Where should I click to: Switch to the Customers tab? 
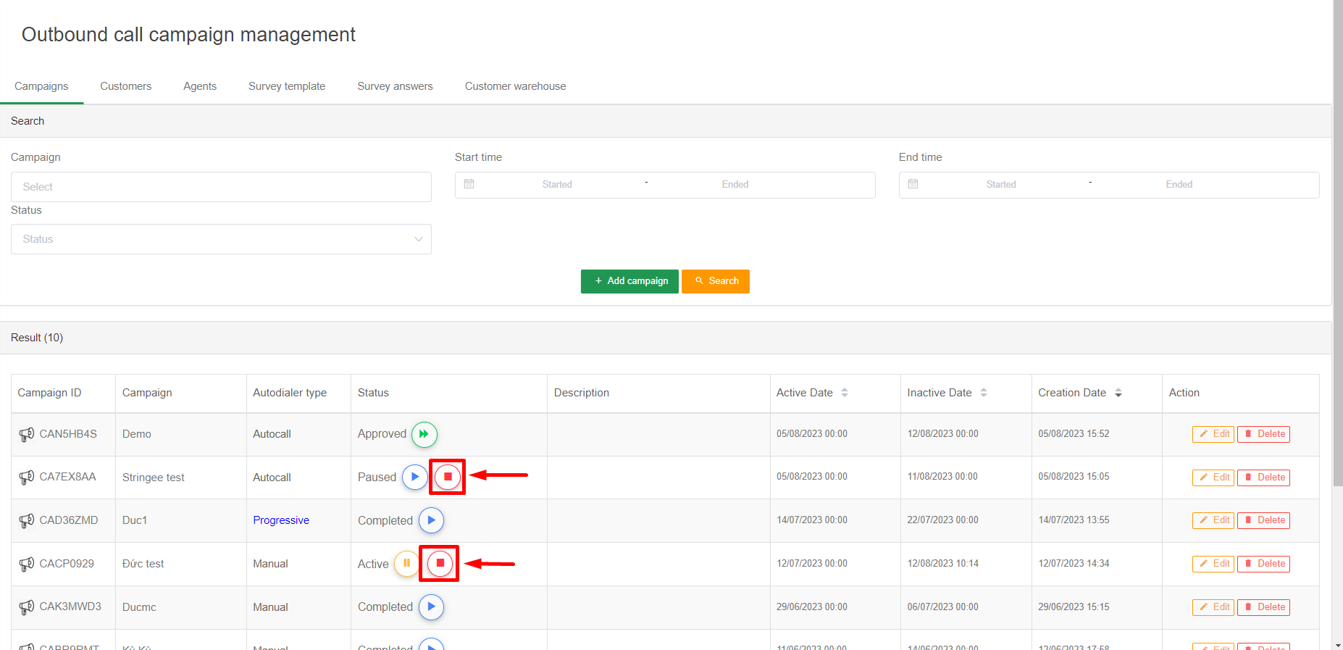point(126,86)
